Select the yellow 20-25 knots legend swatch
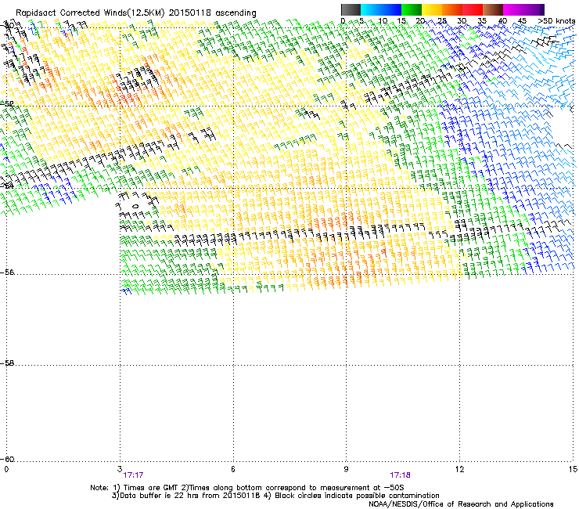 (x=432, y=9)
